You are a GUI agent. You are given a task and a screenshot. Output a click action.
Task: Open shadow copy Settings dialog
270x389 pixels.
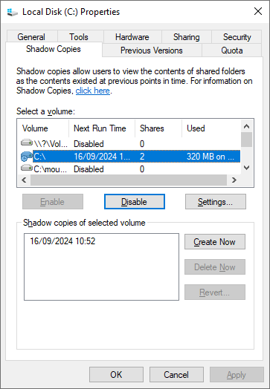[x=216, y=202]
